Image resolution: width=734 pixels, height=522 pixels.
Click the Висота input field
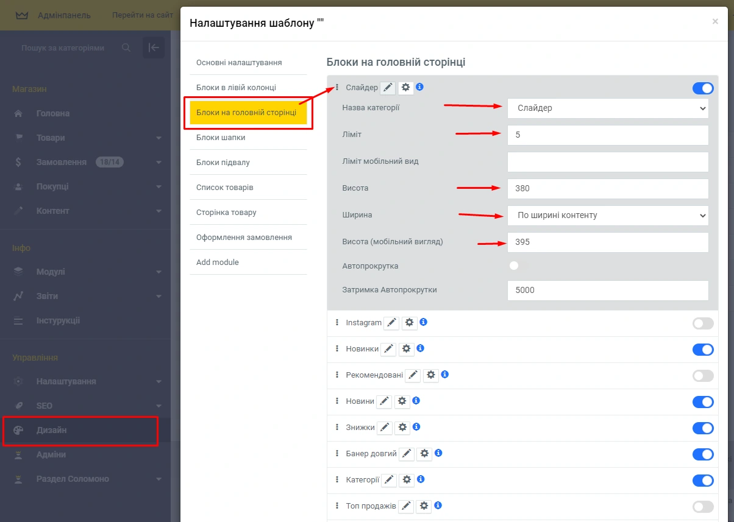[607, 188]
